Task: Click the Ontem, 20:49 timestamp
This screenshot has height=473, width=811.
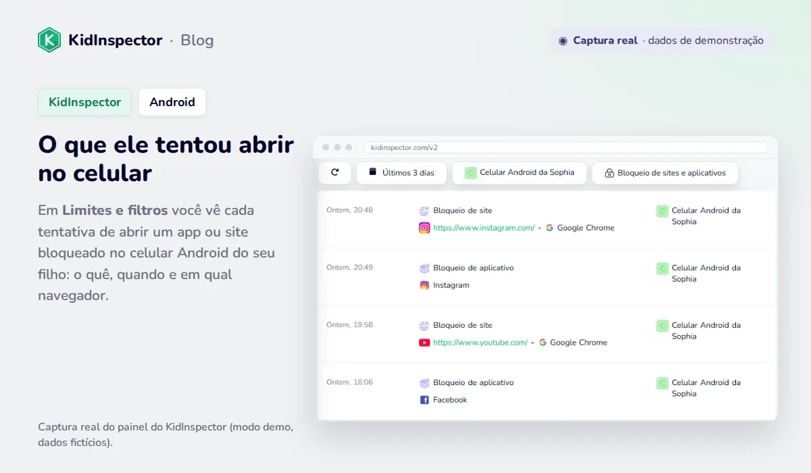Action: 349,268
